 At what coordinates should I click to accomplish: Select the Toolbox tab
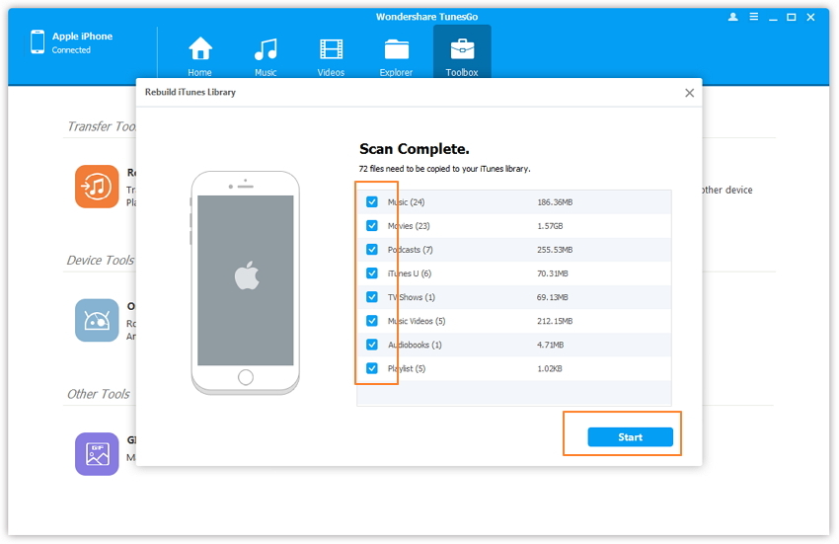461,55
